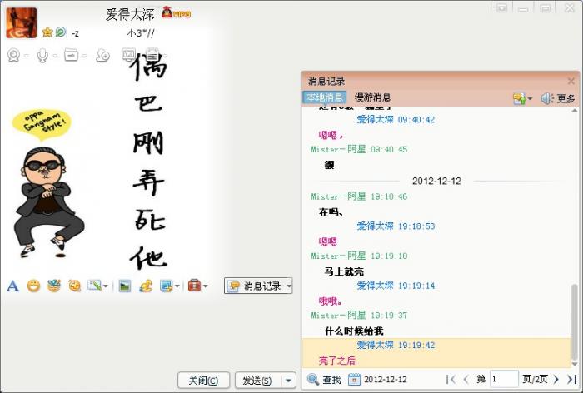The height and width of the screenshot is (393, 583).
Task: Send a file with the transfer icon
Action: [x=71, y=55]
